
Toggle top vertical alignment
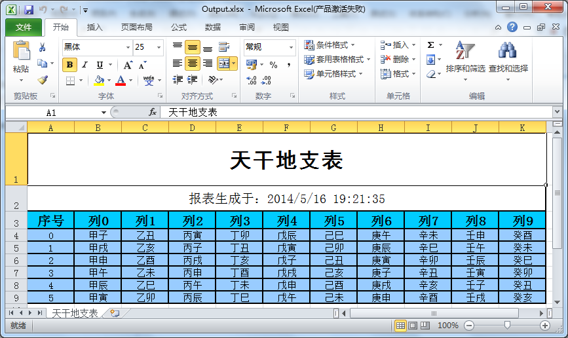tap(178, 47)
